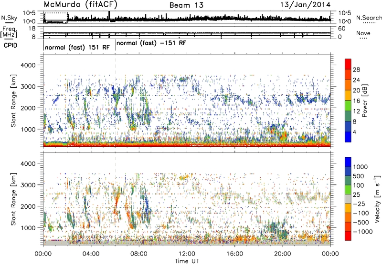Screen dimensions: 382x264
Task: Click the gray -25 to 25 Velocity segment
Action: click(348, 199)
